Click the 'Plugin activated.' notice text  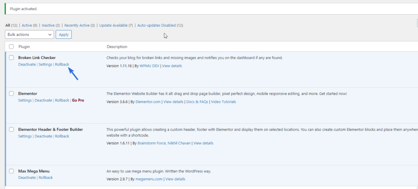pyautogui.click(x=24, y=9)
